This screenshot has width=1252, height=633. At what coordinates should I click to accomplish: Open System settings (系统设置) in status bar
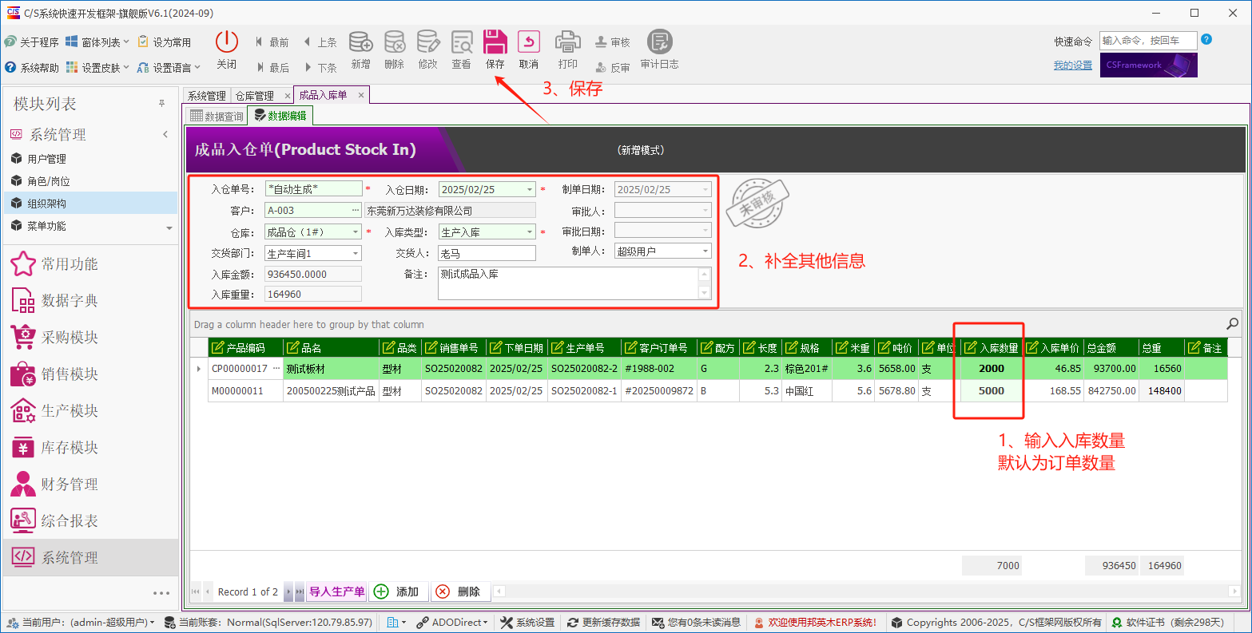[527, 623]
